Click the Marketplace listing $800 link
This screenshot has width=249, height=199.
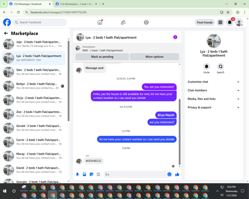coord(103,50)
